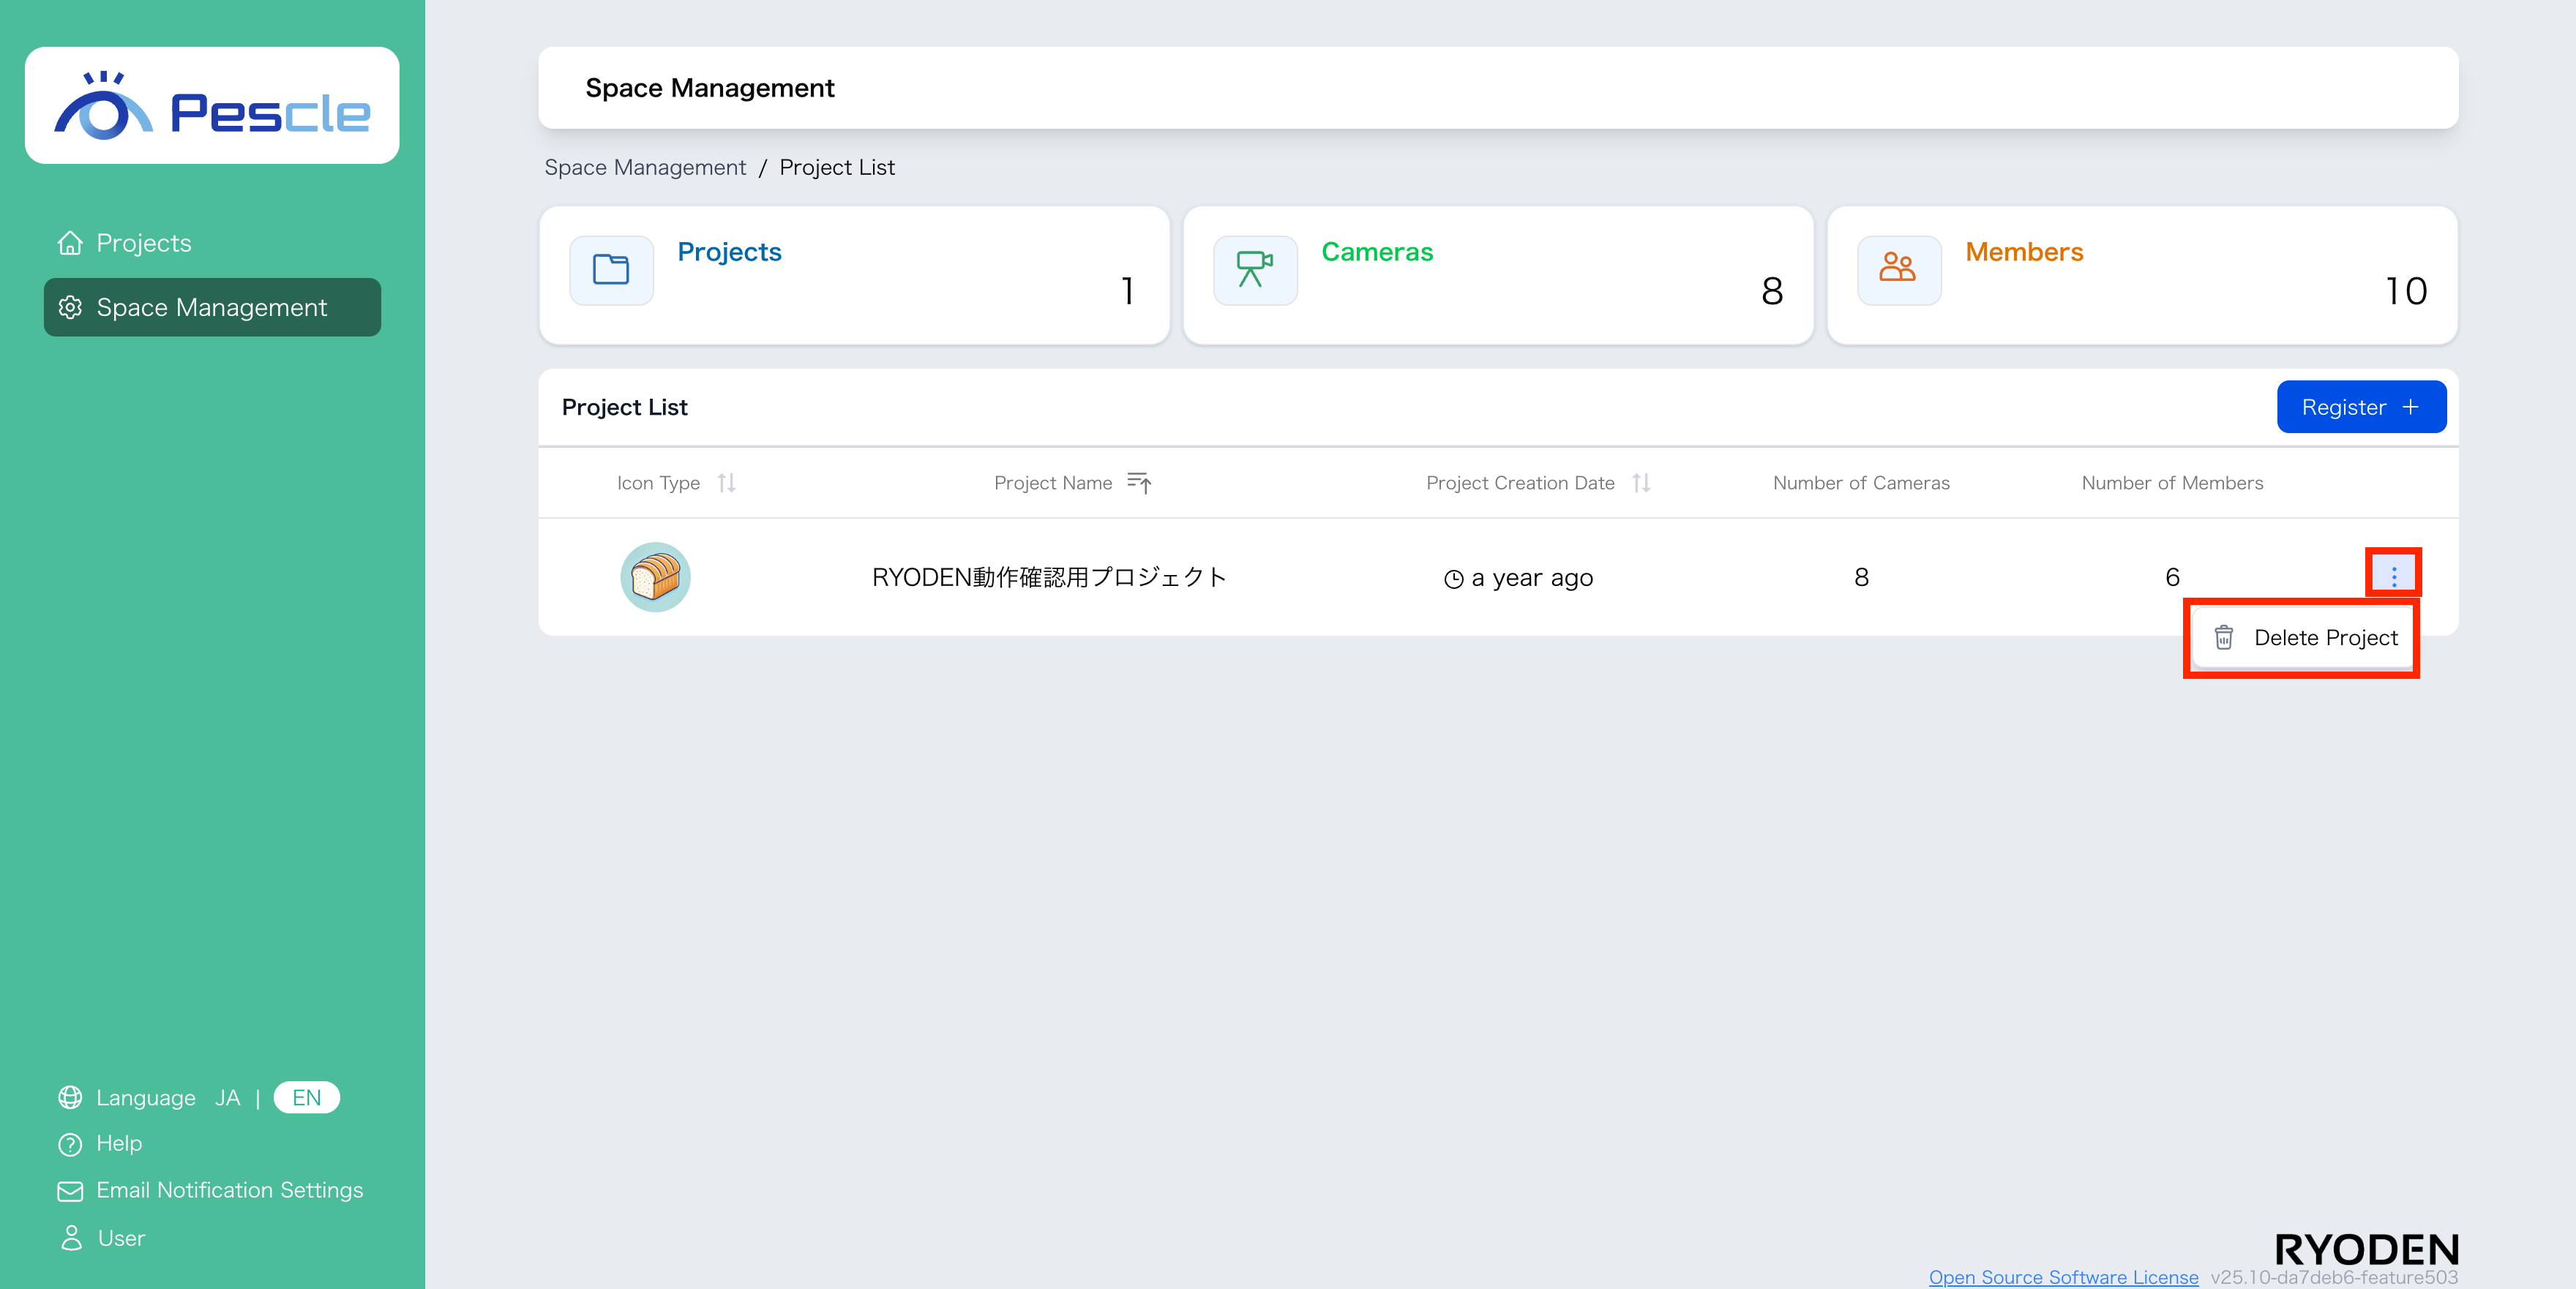Reverse the Project Name sort direction
The width and height of the screenshot is (2576, 1289).
(x=1139, y=483)
